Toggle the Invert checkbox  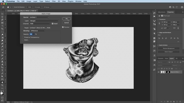(x=53, y=24)
